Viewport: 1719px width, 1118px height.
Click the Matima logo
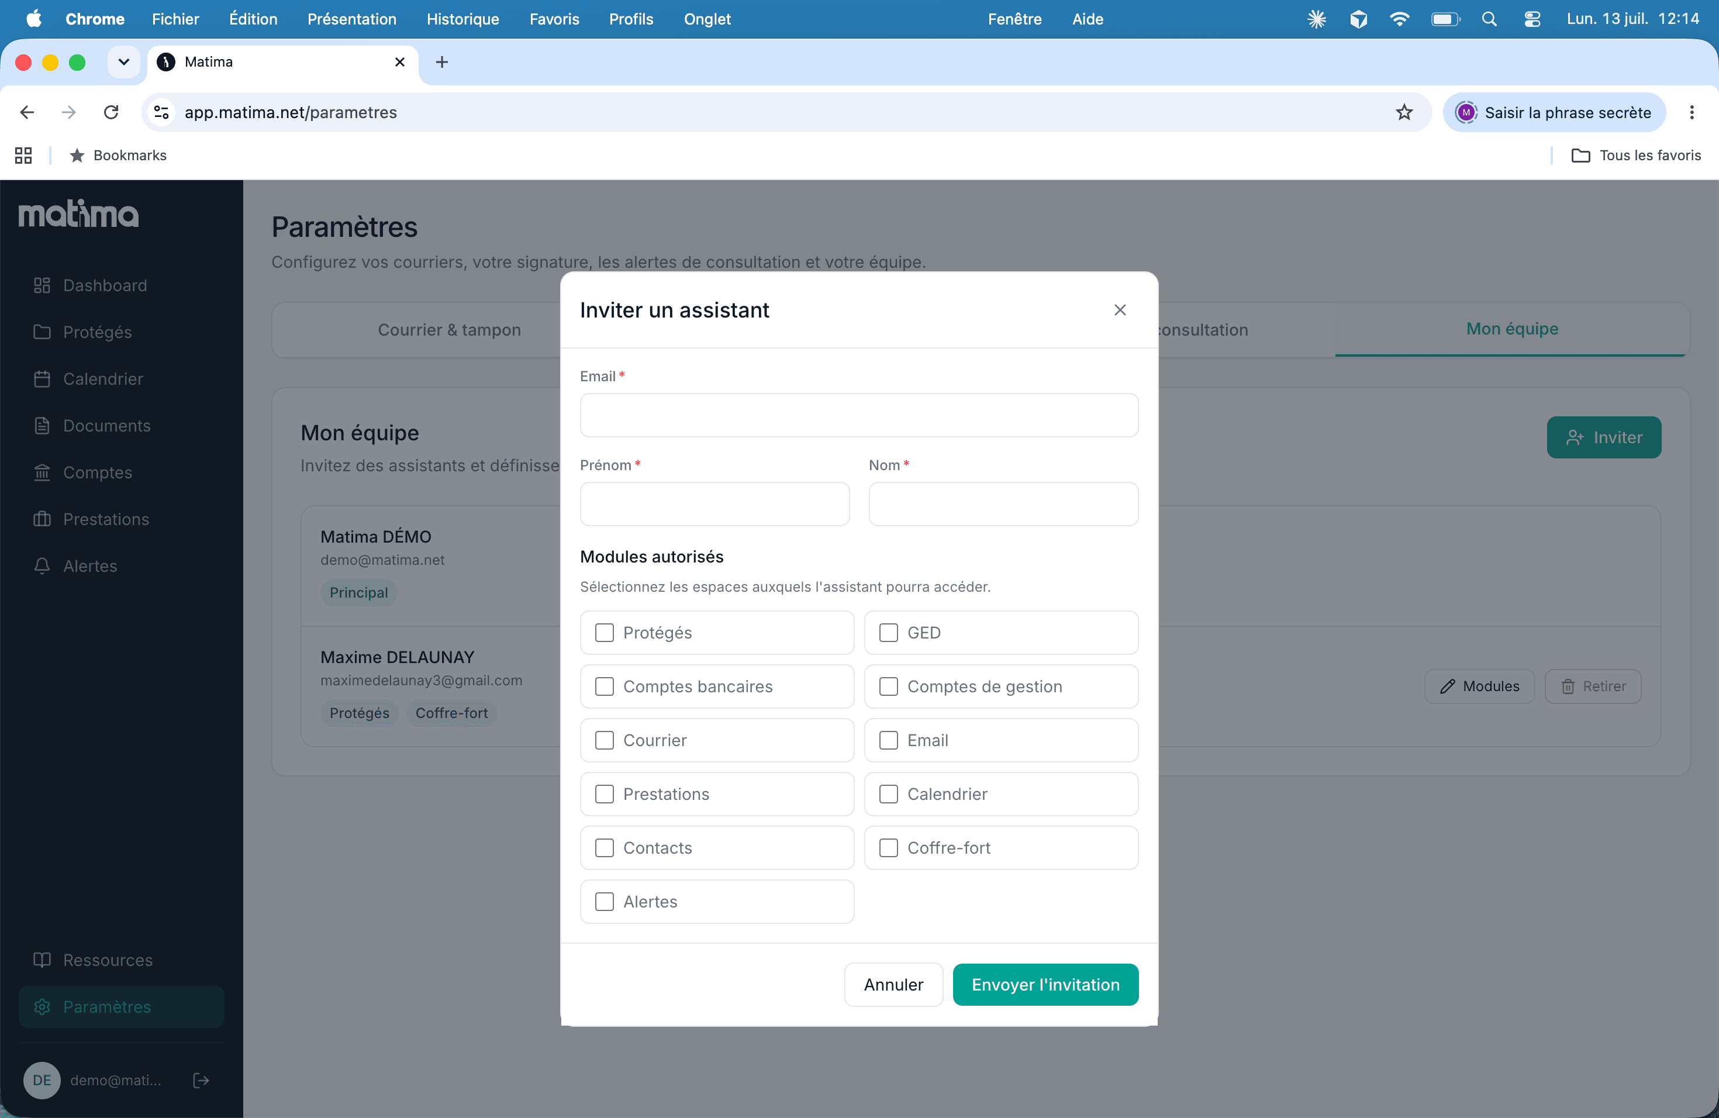pyautogui.click(x=78, y=214)
